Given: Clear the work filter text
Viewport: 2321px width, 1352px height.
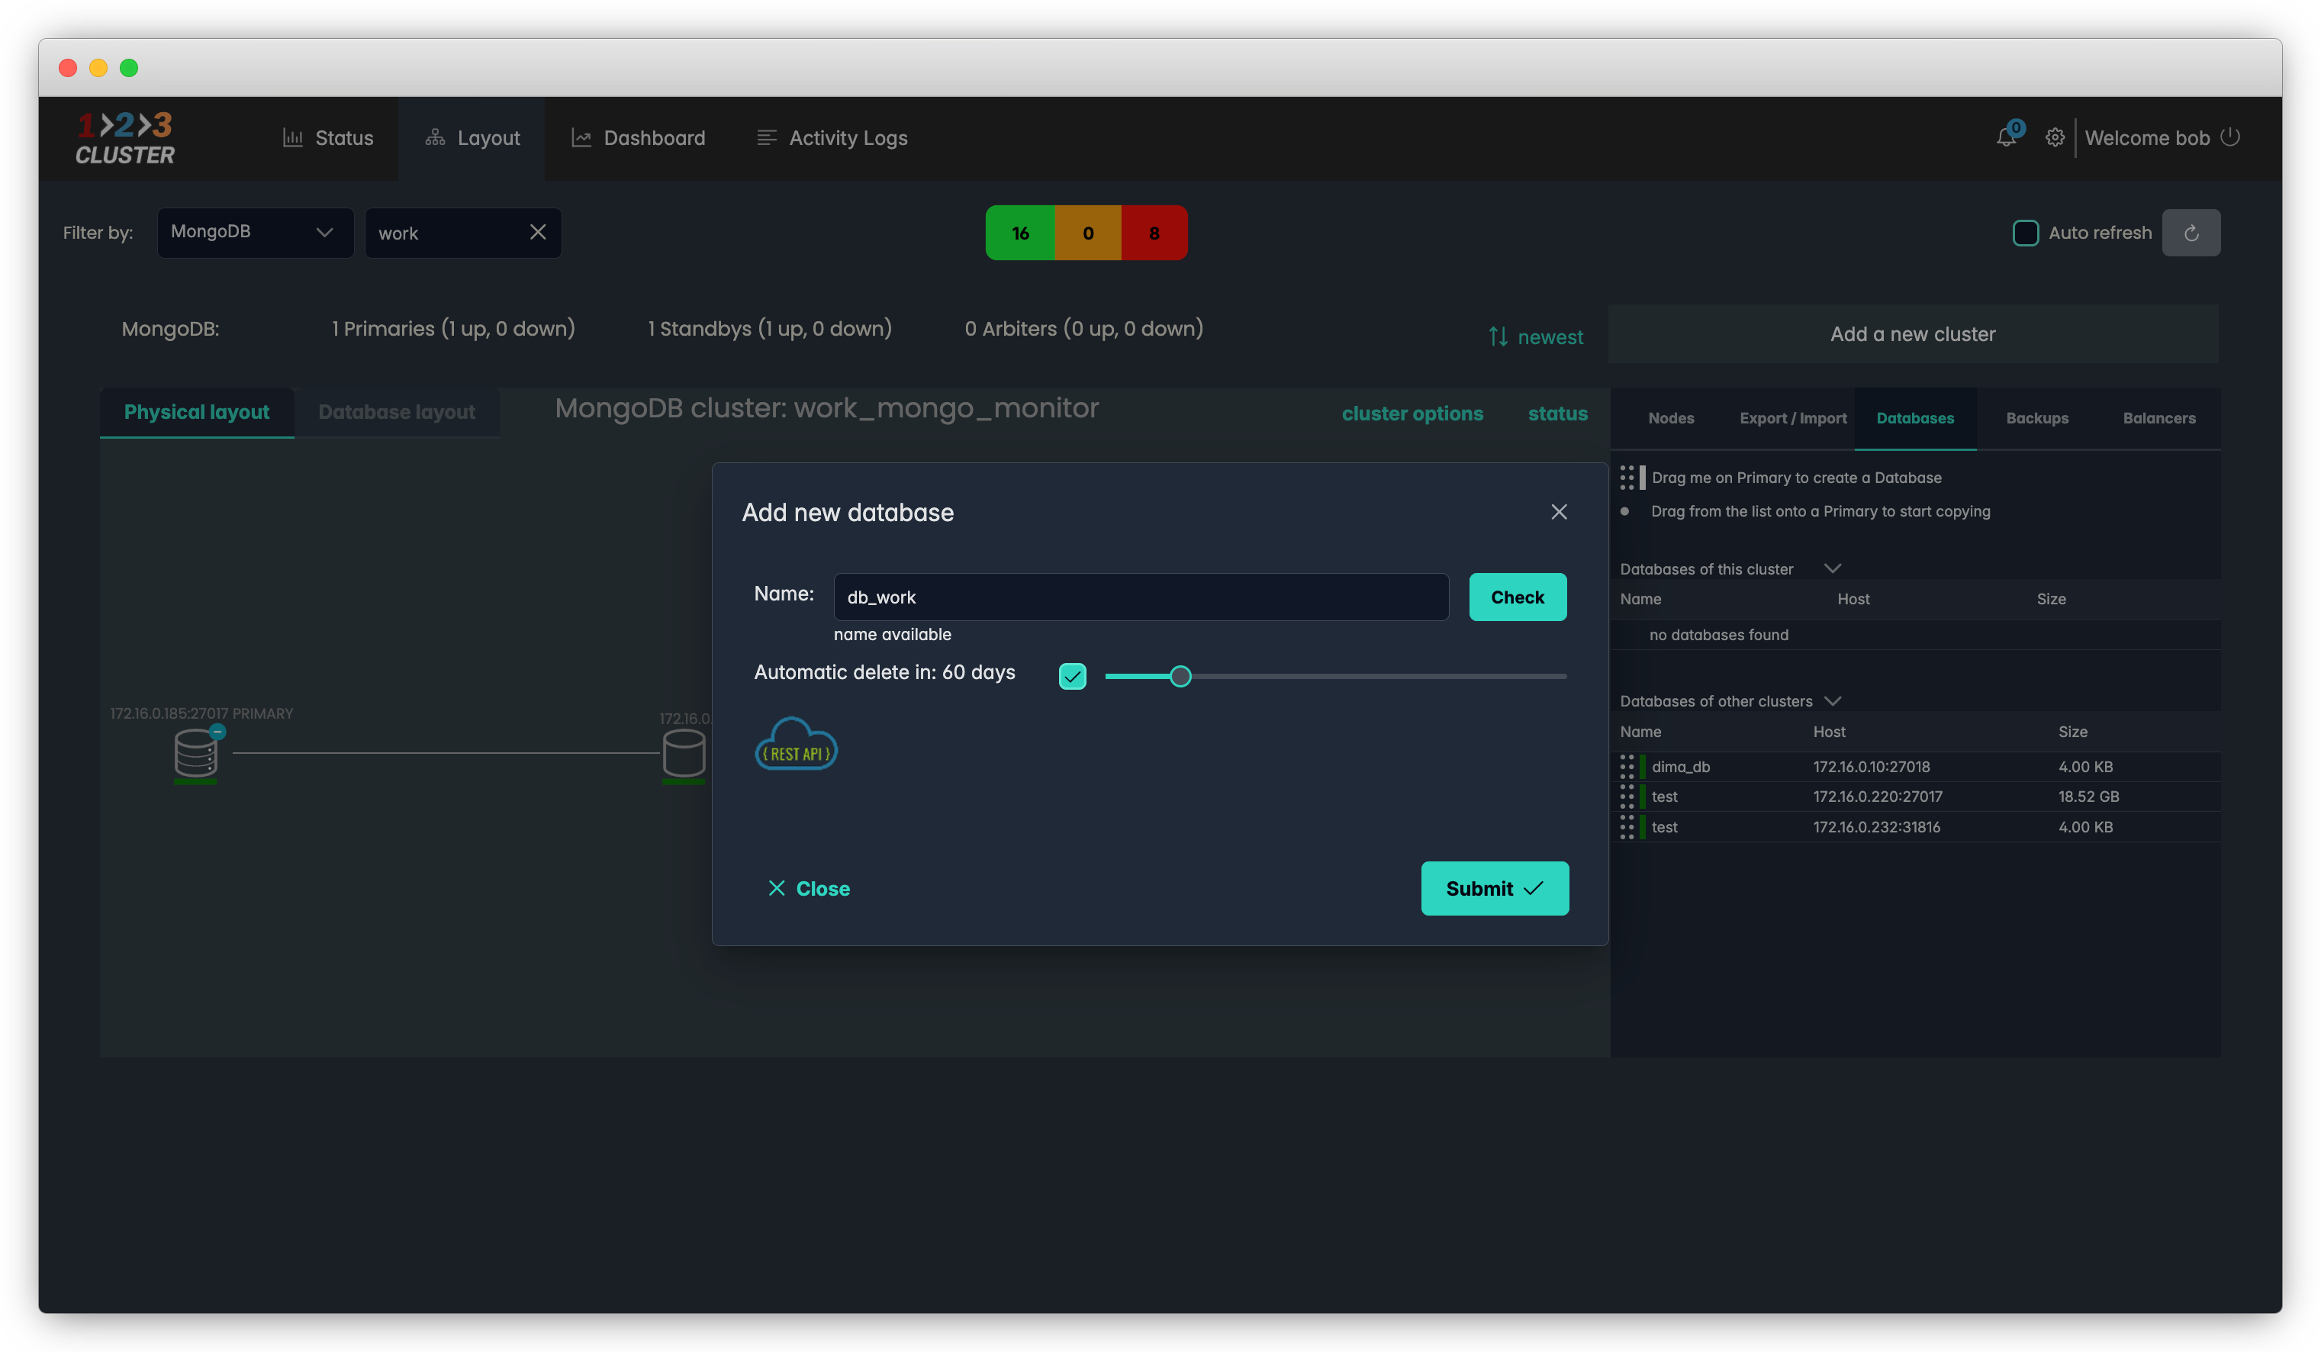Looking at the screenshot, I should coord(538,232).
